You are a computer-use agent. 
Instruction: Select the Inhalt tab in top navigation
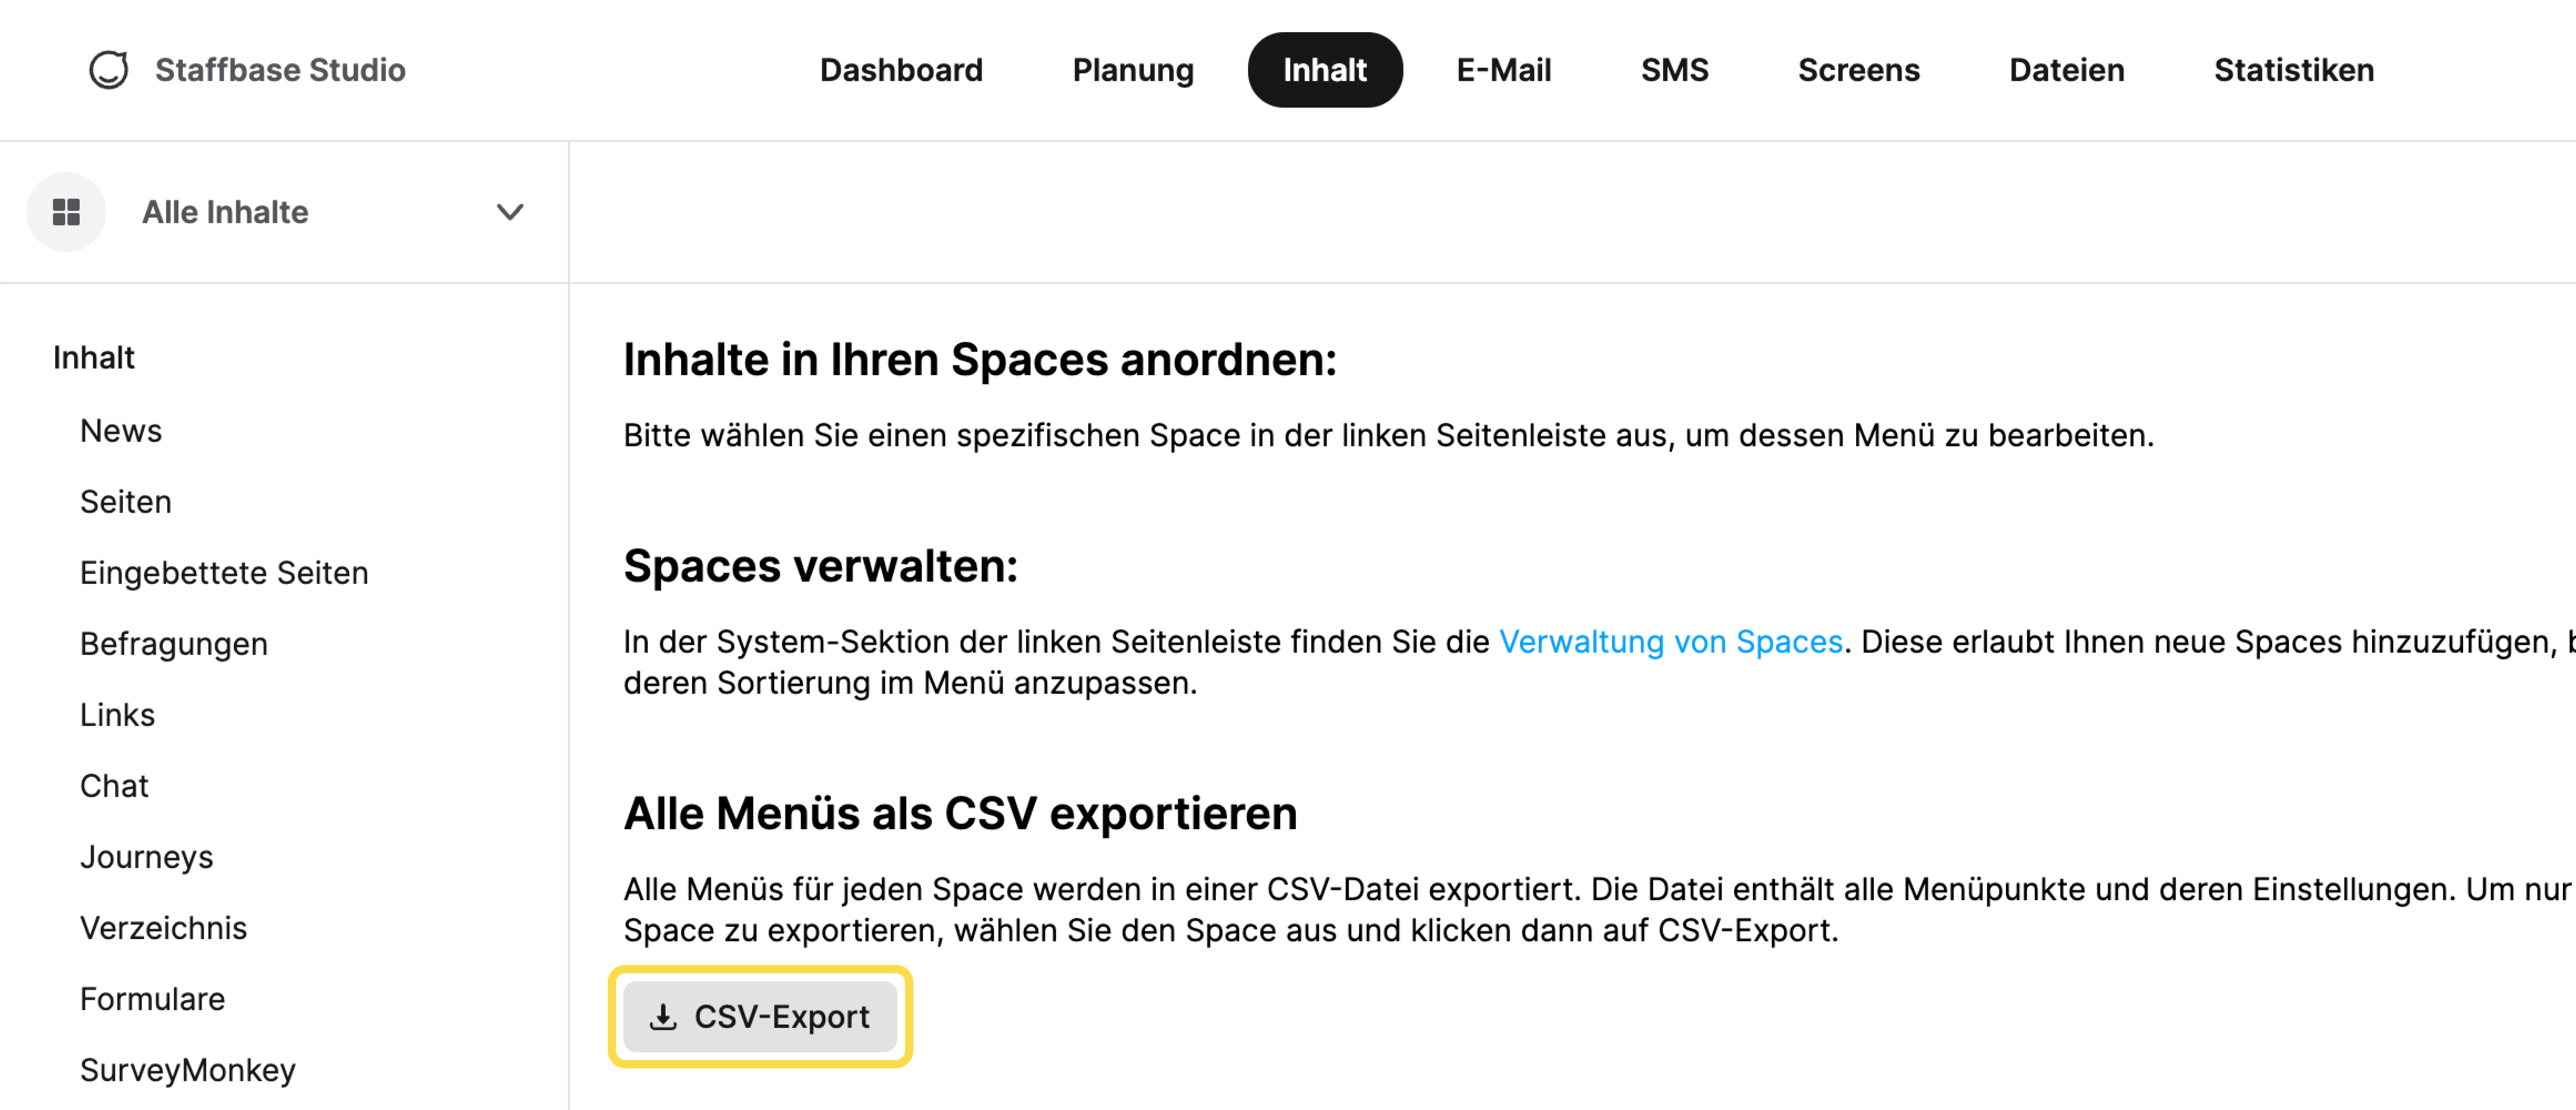point(1324,70)
